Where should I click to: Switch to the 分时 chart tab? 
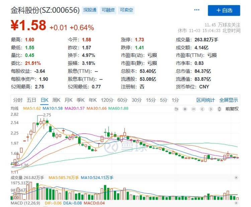(18, 100)
